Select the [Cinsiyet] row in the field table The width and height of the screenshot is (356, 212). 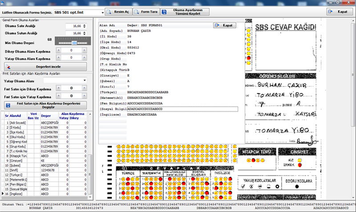coord(44,161)
